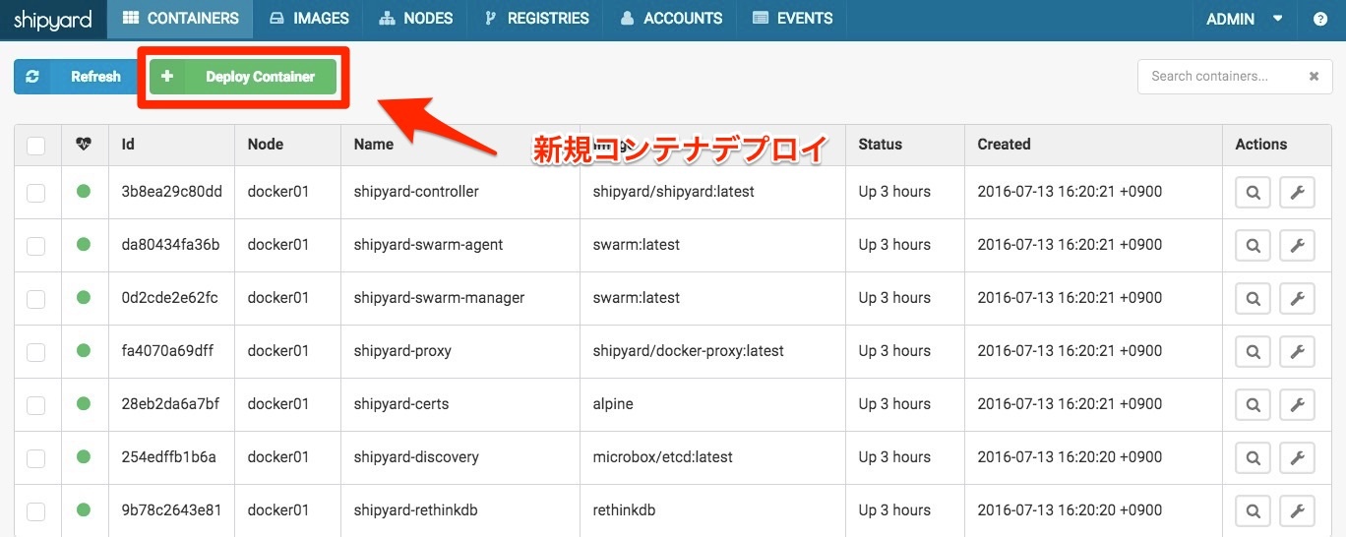Expand actions wrench for shipyard-discovery

(x=1297, y=458)
